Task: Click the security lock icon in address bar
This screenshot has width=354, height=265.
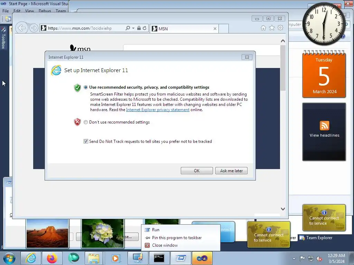Action: click(x=139, y=28)
